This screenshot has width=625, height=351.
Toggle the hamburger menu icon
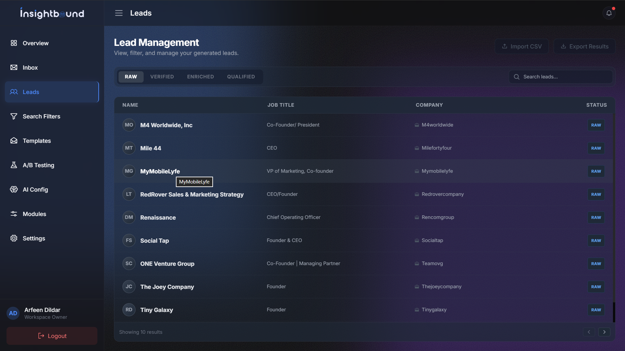pyautogui.click(x=119, y=13)
